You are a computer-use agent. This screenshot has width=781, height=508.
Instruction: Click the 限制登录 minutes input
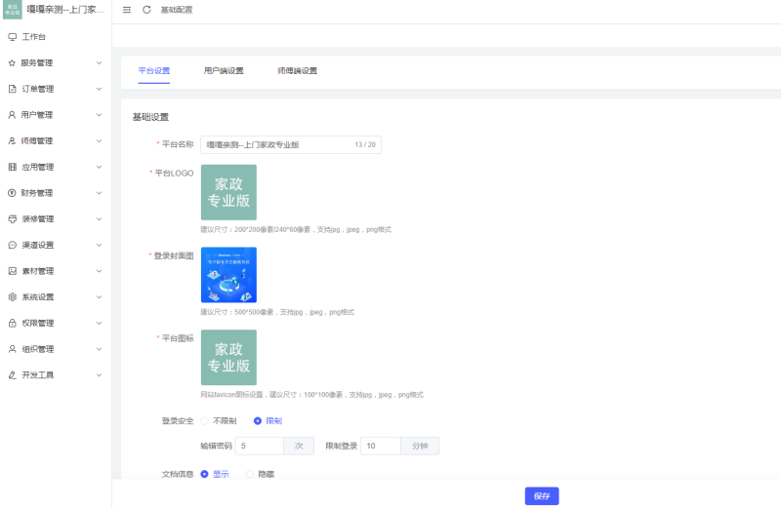point(381,446)
